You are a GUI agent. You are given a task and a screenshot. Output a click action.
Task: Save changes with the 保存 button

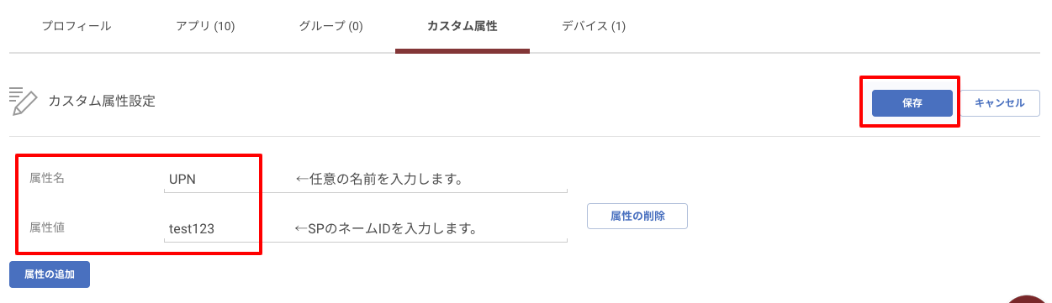[912, 103]
